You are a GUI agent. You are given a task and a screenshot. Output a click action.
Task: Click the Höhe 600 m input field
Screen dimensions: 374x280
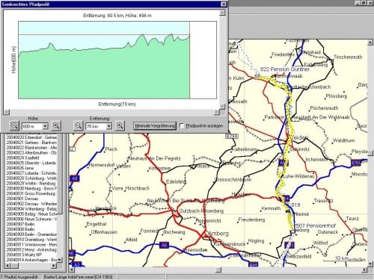coord(32,126)
